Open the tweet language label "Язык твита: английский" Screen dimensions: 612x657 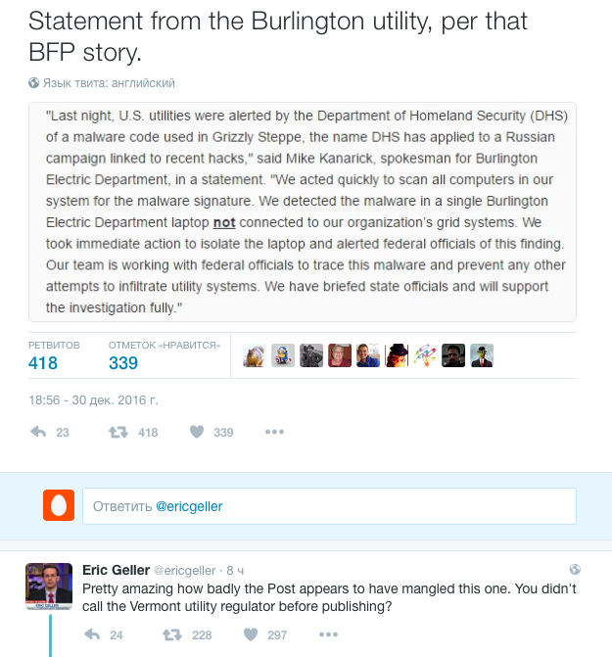pyautogui.click(x=109, y=83)
